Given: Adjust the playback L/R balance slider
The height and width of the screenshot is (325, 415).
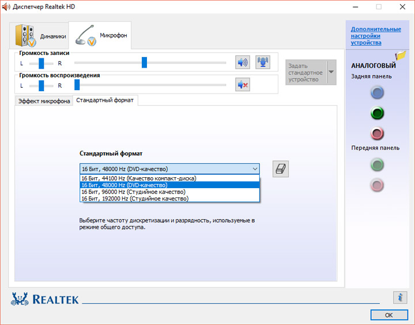Looking at the screenshot, I should (x=41, y=85).
